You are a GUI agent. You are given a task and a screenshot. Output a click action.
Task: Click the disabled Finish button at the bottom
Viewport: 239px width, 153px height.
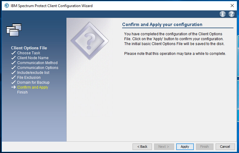coord(205,147)
